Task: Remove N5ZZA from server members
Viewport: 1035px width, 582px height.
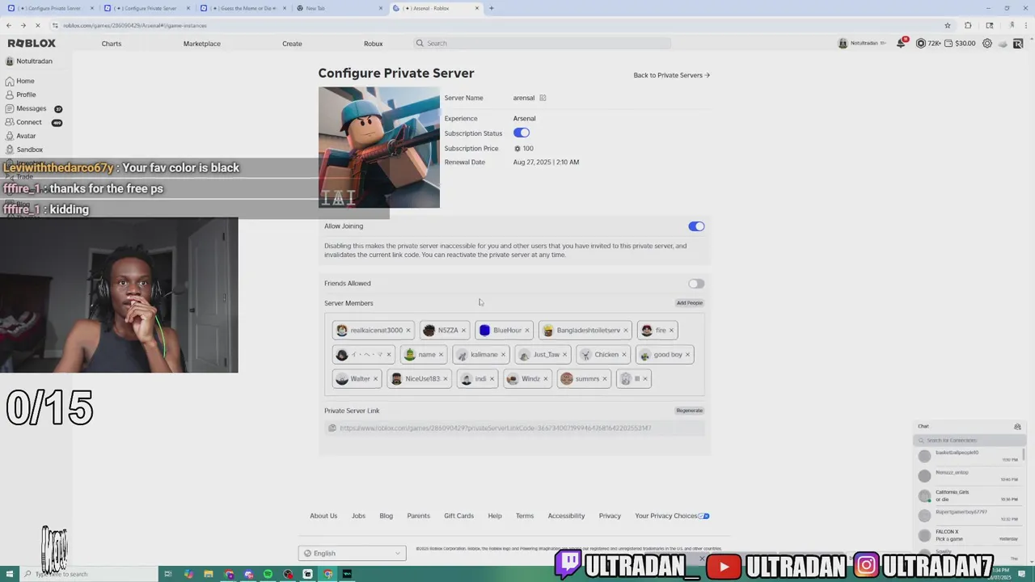Action: [463, 331]
